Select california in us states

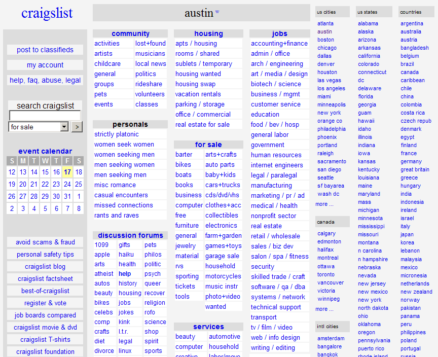tap(369, 56)
